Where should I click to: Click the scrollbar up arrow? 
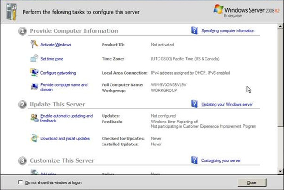pos(280,26)
